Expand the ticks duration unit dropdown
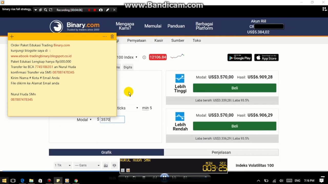This screenshot has width=328, height=184. tap(128, 108)
